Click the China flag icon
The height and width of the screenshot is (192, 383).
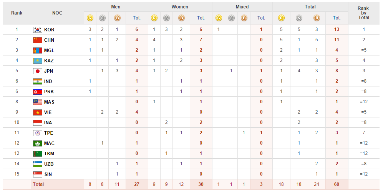(37, 40)
